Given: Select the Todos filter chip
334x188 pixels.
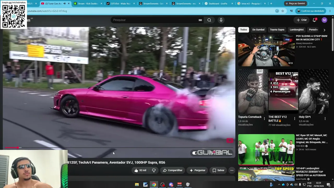Looking at the screenshot, I should (x=243, y=30).
